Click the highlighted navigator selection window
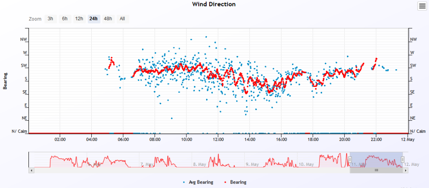Screen dimensions: 429x188 click(377, 160)
